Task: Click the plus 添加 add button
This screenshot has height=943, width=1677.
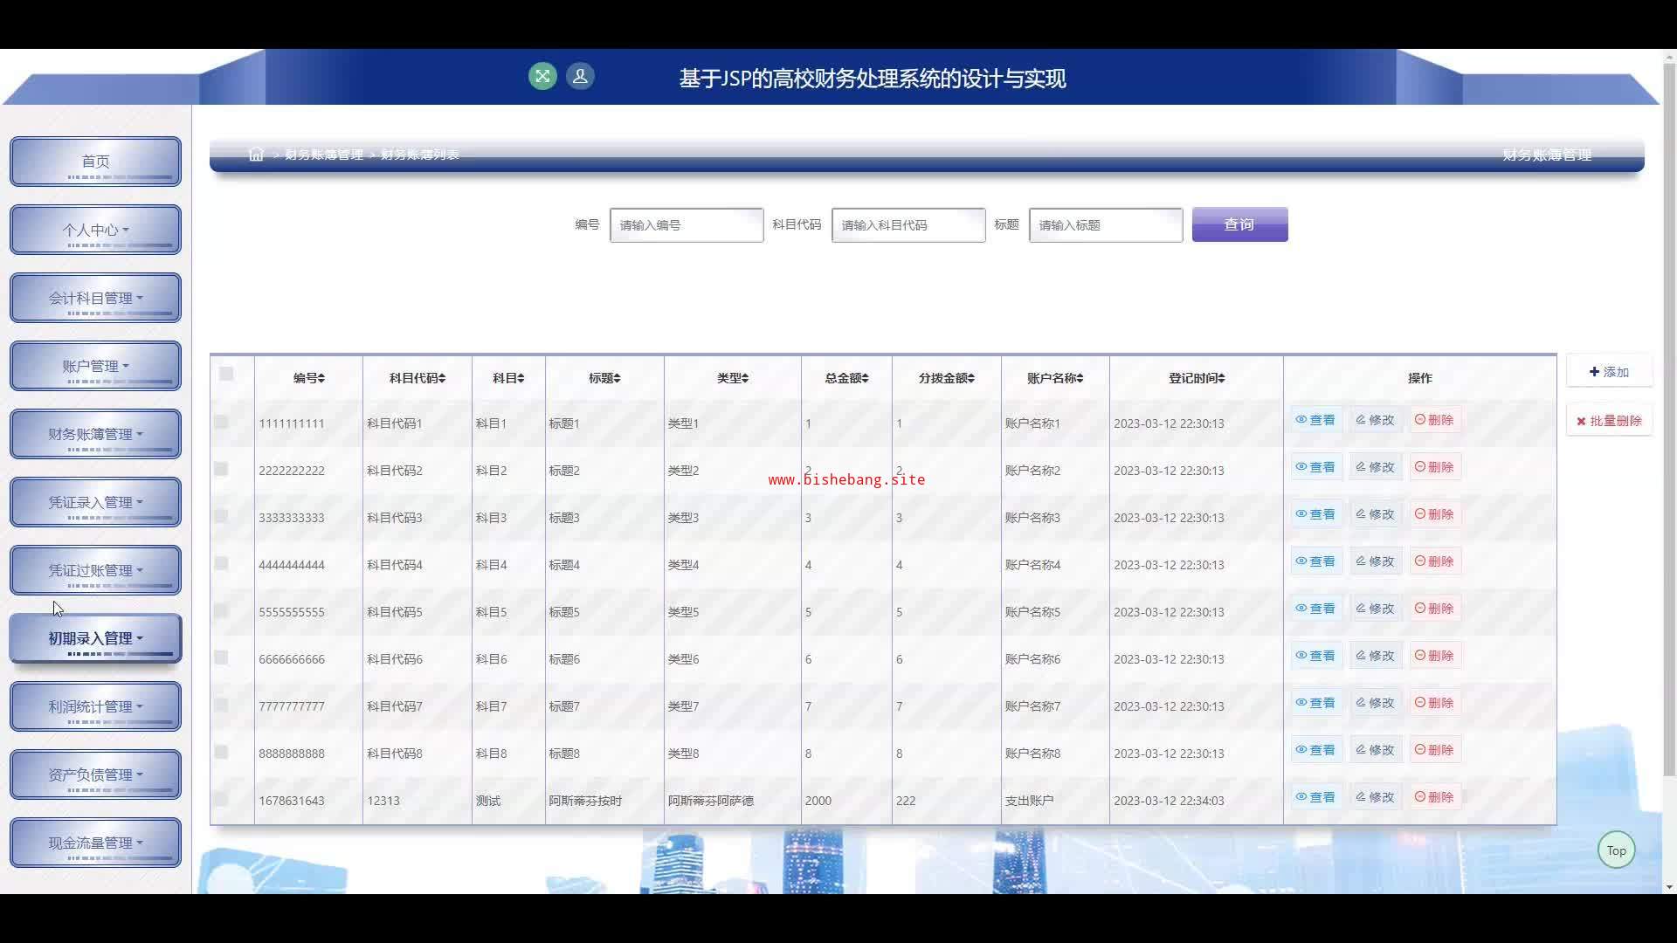Action: (1608, 372)
